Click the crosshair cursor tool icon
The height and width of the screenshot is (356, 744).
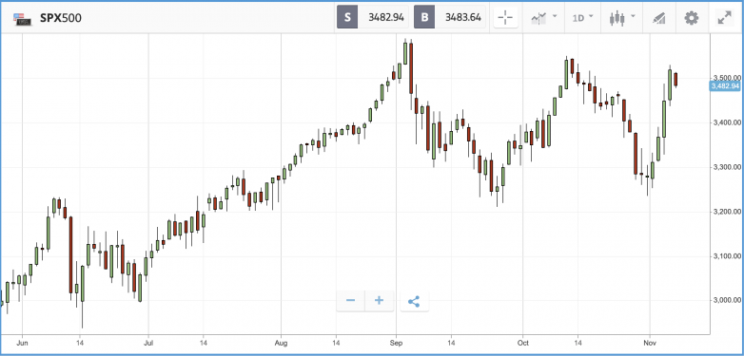pos(505,18)
